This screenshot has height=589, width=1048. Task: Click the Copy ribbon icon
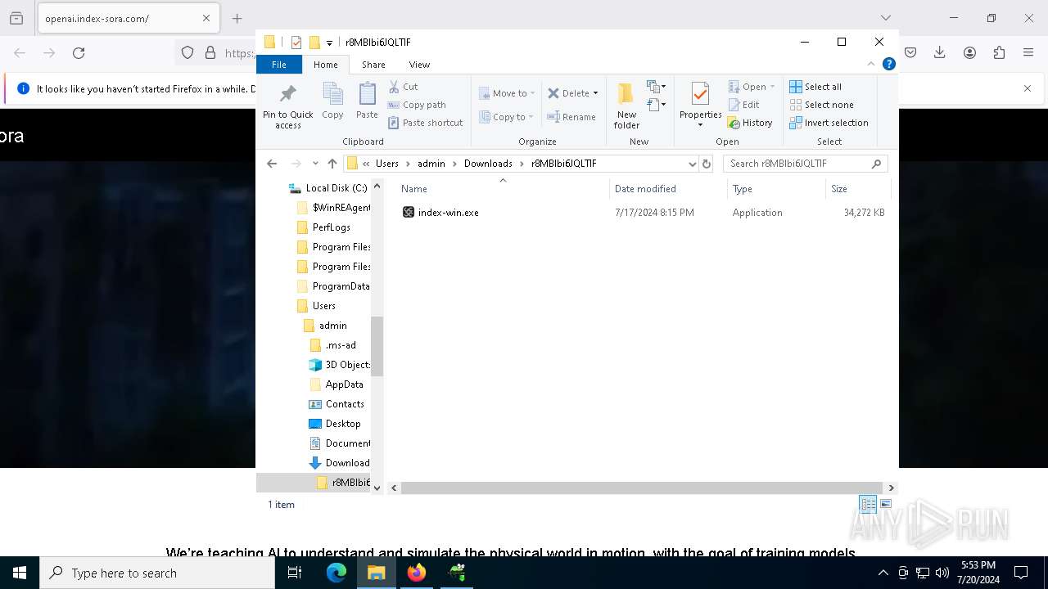[332, 101]
